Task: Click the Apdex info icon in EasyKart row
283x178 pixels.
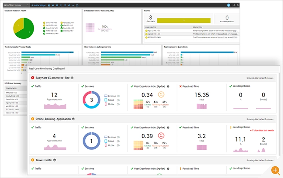Action: (168, 86)
